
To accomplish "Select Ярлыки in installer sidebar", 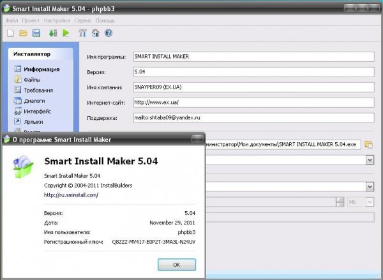I will click(x=33, y=122).
